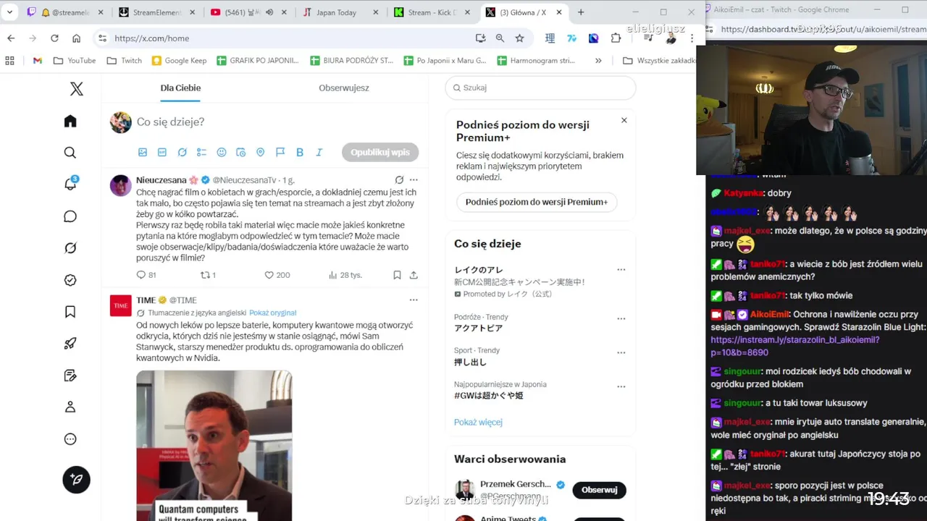Click the flag icon in composer

pyautogui.click(x=280, y=153)
